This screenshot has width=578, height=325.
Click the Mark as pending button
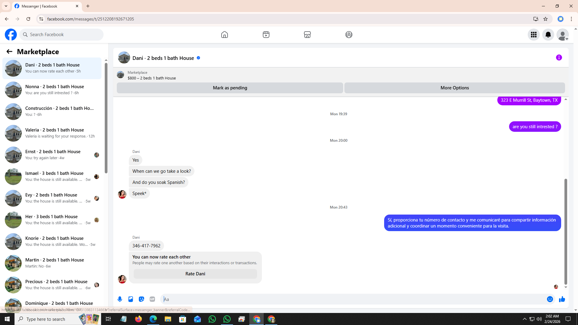[230, 88]
